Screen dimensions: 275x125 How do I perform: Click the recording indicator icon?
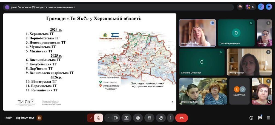coord(240,7)
